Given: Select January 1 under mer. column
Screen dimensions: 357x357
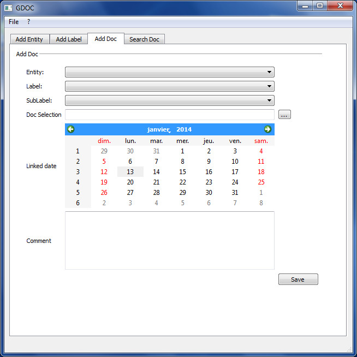Looking at the screenshot, I should point(183,151).
